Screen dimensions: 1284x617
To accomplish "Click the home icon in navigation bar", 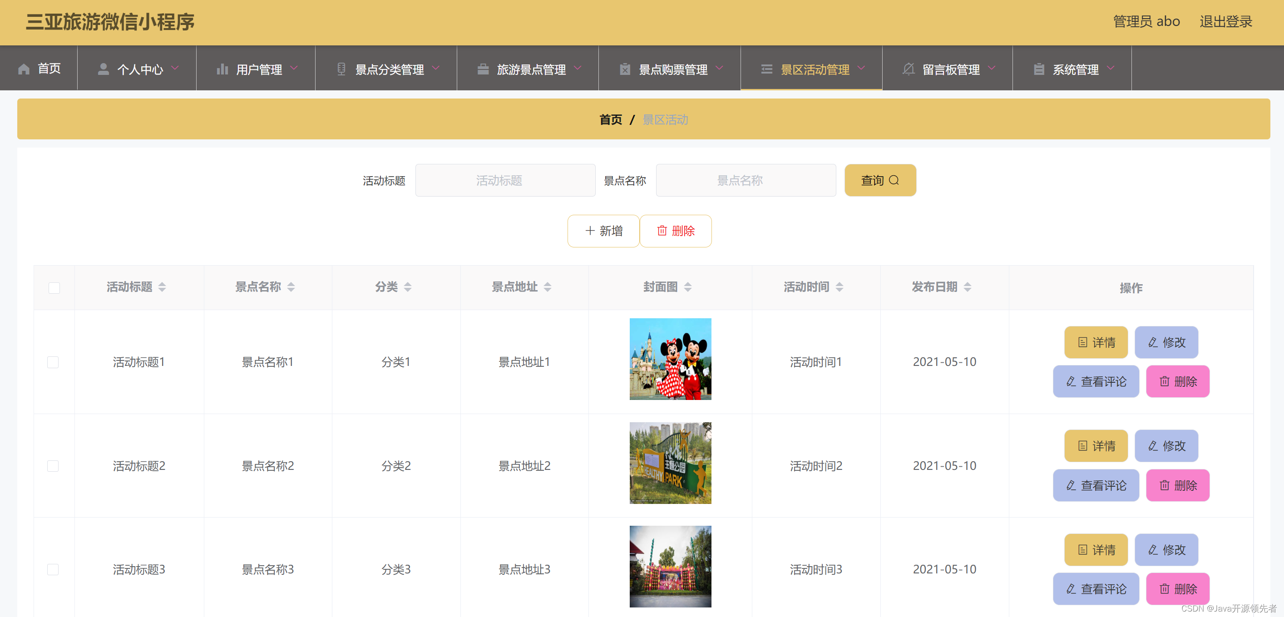I will (24, 69).
